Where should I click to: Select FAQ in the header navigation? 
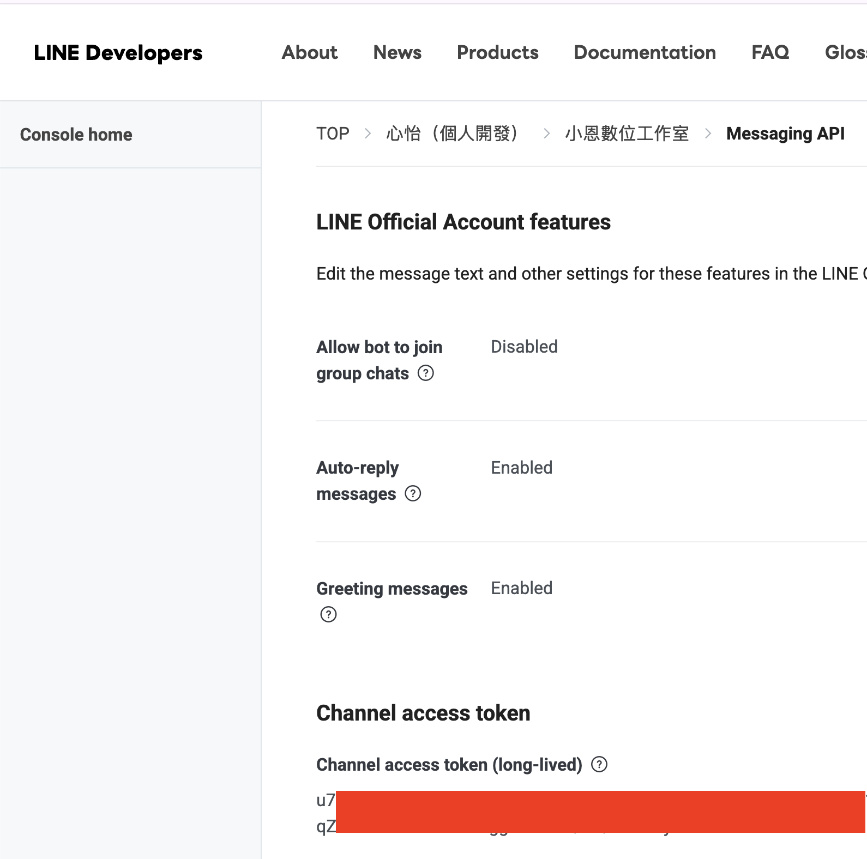(770, 52)
